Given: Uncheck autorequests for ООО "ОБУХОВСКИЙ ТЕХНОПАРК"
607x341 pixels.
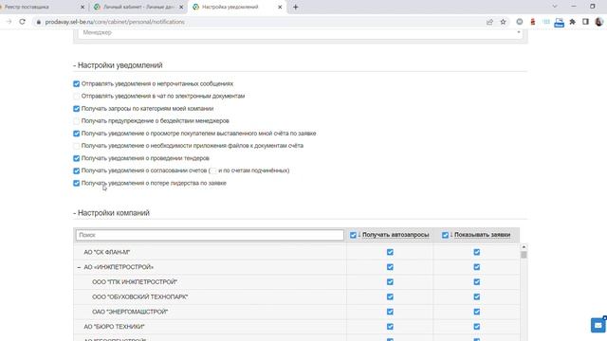Looking at the screenshot, I should click(x=390, y=296).
